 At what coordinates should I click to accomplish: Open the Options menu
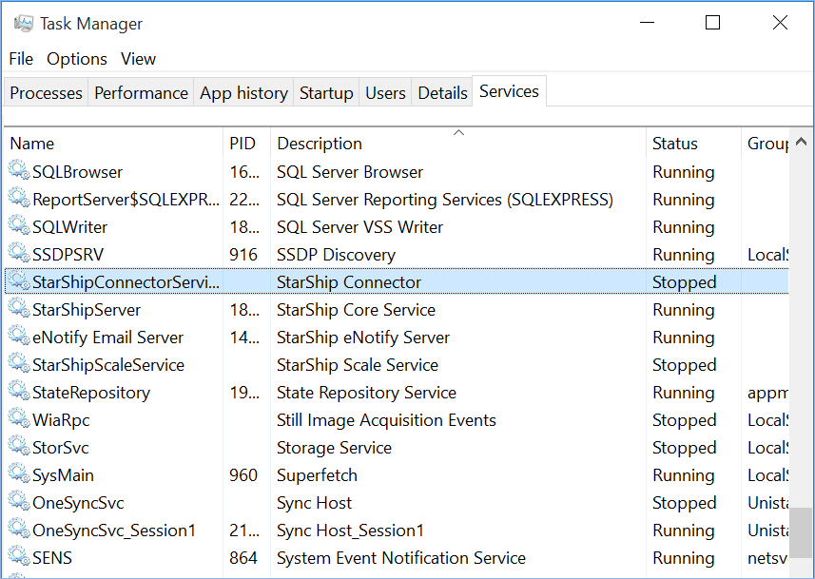(77, 59)
